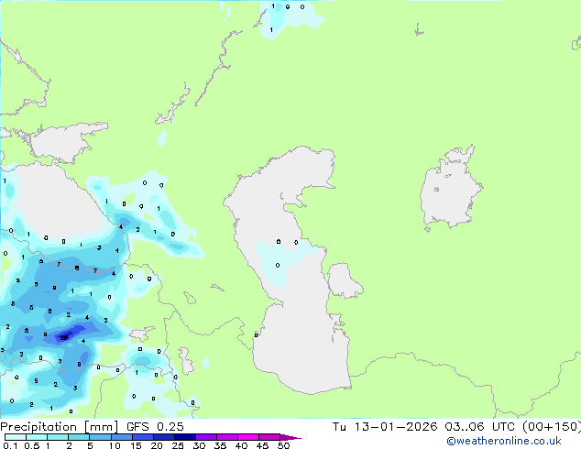
Task: Open the weatheronline.co.uk link
Action: click(x=504, y=441)
